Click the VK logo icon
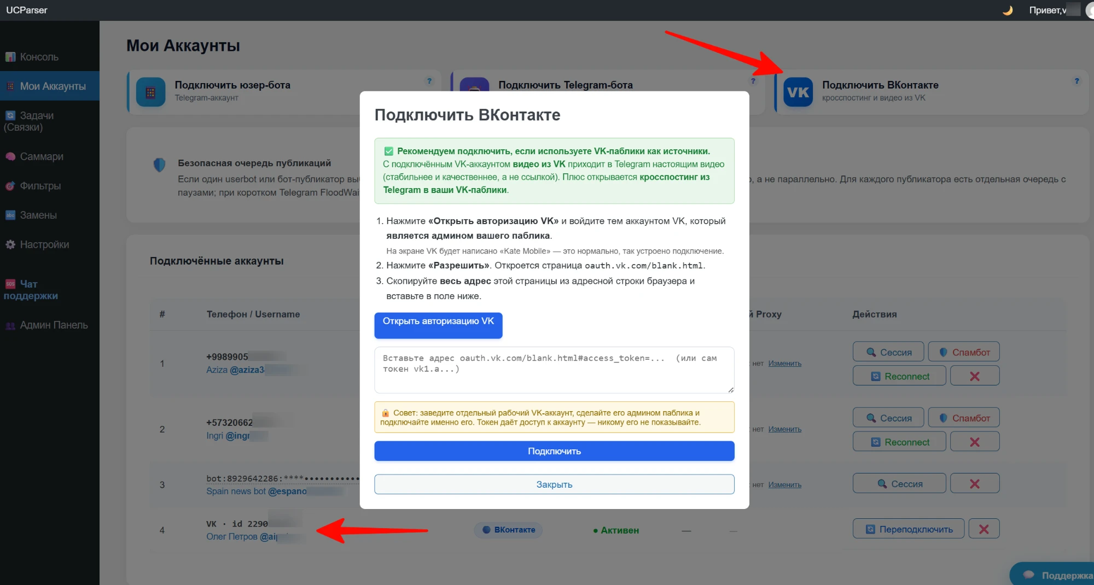 (x=798, y=92)
